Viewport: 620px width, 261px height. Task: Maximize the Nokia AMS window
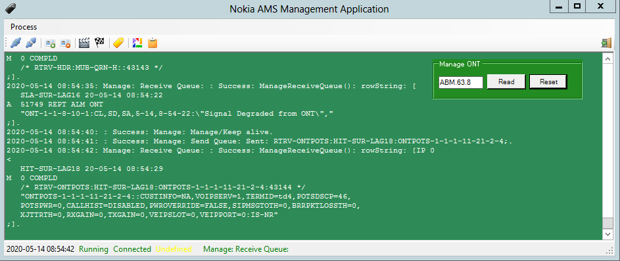click(x=577, y=7)
